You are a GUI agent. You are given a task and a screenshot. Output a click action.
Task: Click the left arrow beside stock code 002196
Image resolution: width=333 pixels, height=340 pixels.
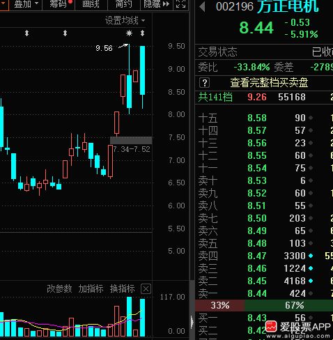202,7
